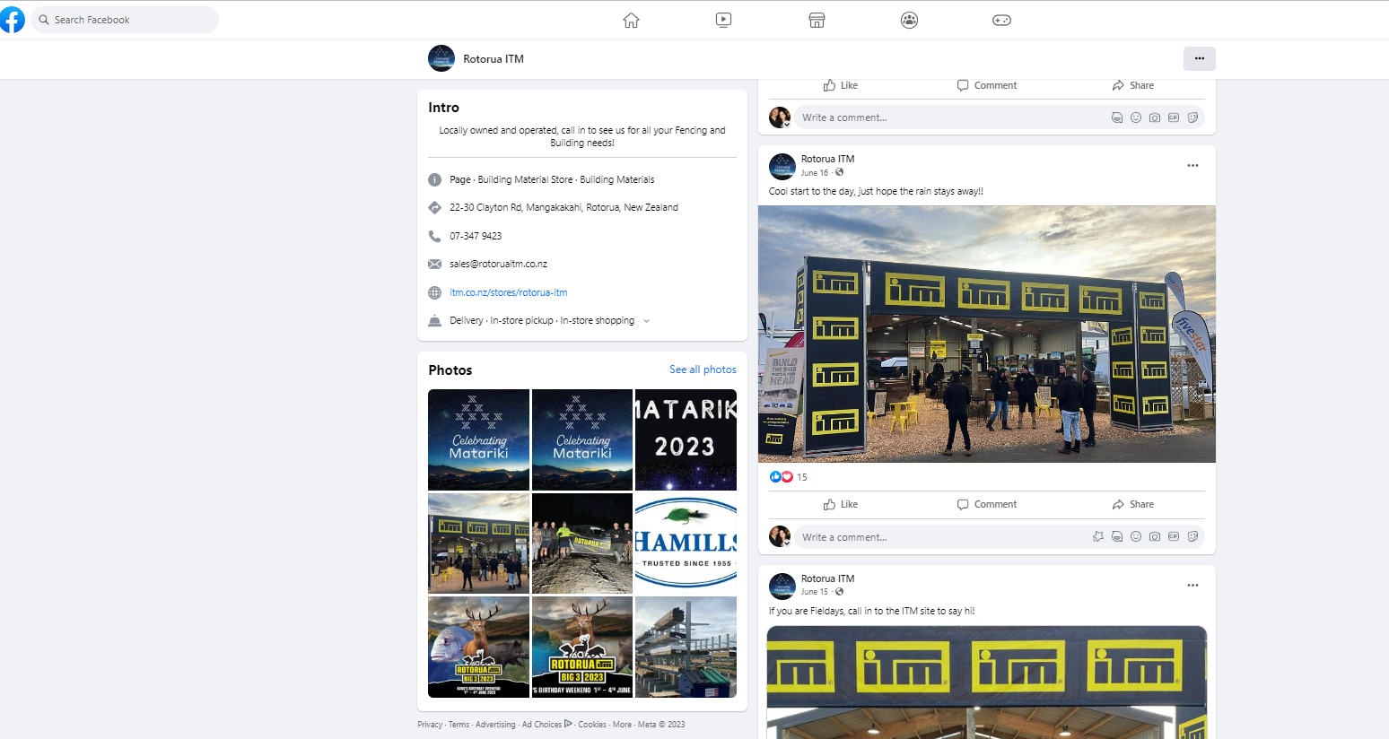The image size is (1389, 739).
Task: Add a sticker in the topmost comment box
Action: [x=1192, y=117]
